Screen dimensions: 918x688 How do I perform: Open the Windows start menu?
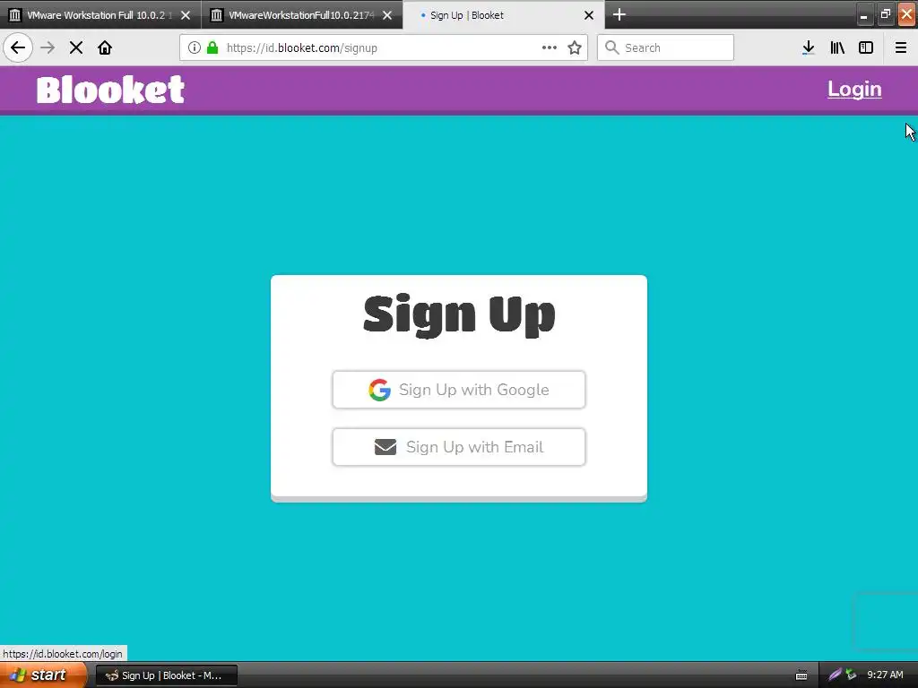pyautogui.click(x=43, y=675)
